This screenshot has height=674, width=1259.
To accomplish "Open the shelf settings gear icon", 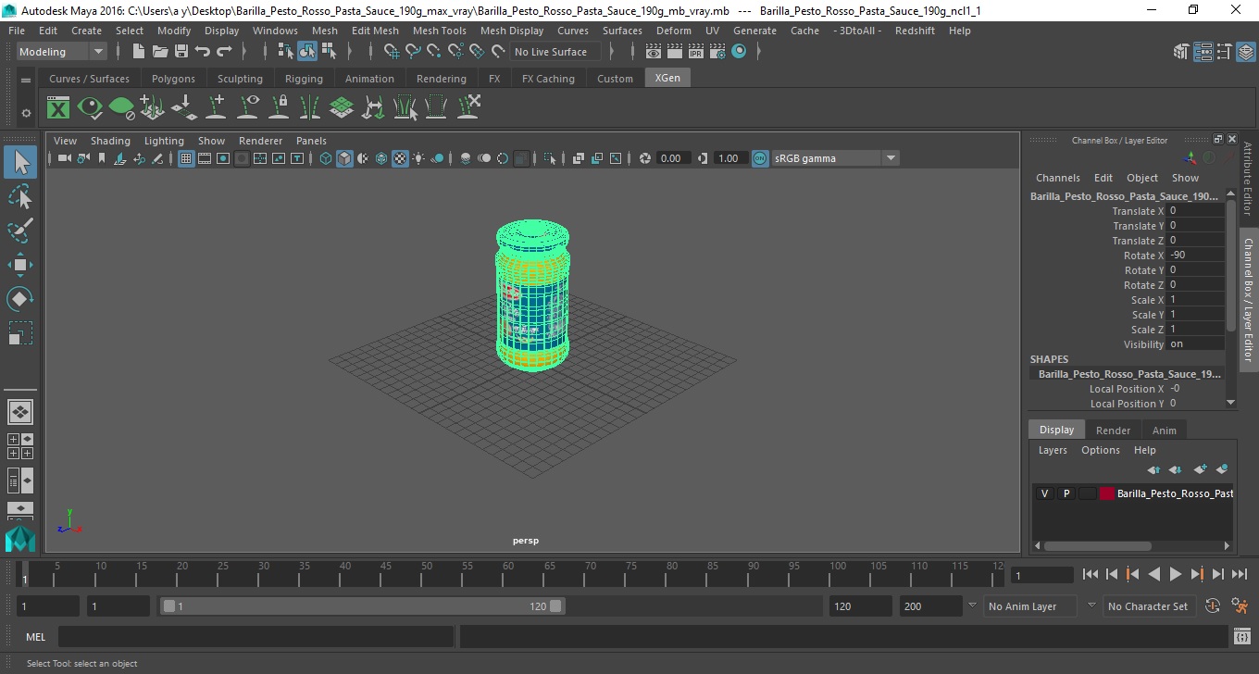I will pos(26,113).
